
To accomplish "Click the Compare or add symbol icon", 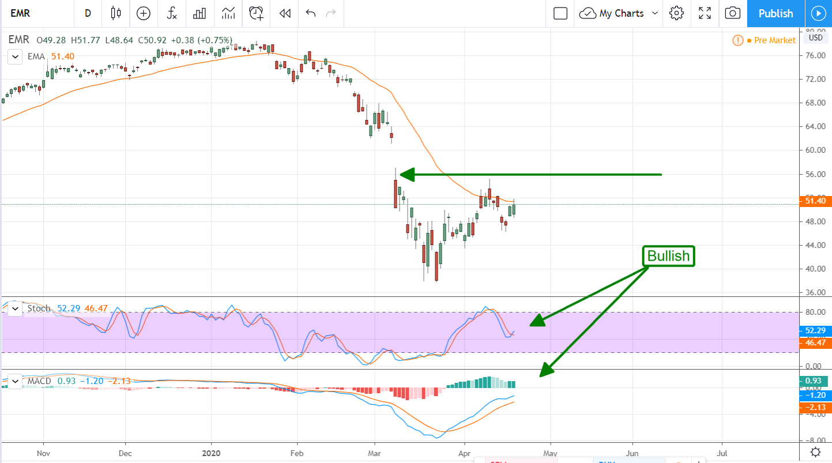I will (143, 13).
